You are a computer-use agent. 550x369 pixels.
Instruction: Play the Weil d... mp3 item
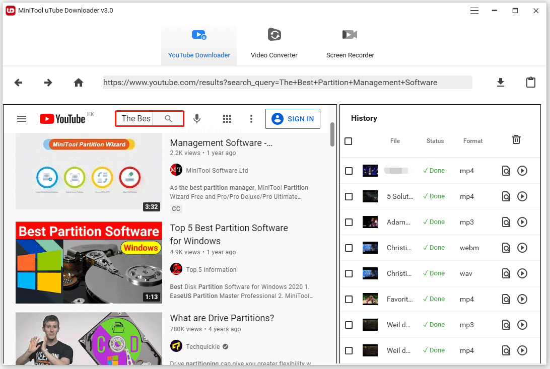522,325
